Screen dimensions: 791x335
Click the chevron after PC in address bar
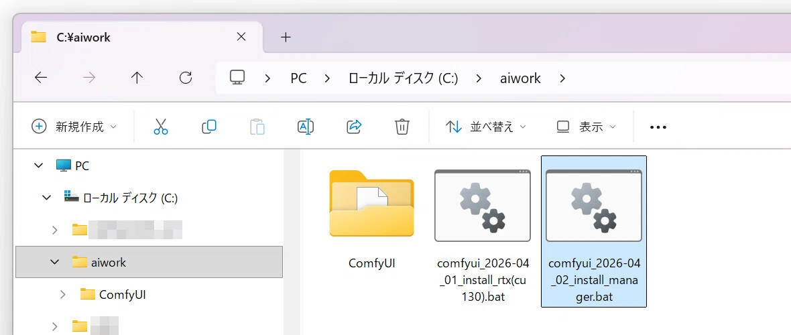327,78
